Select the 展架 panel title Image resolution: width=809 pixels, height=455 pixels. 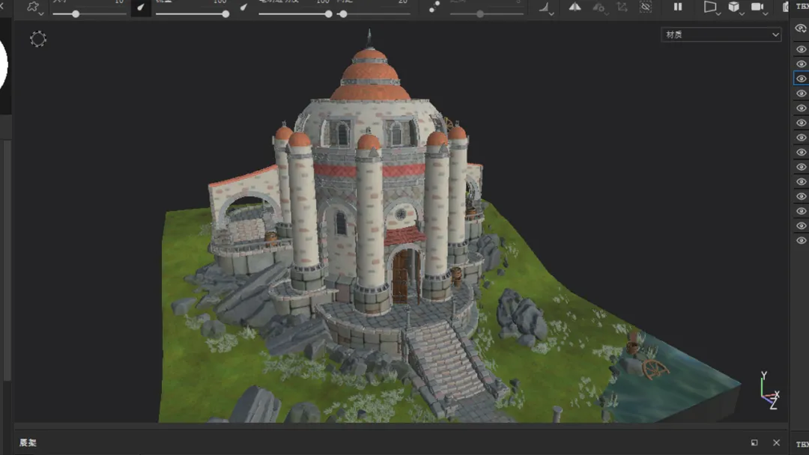tap(28, 442)
